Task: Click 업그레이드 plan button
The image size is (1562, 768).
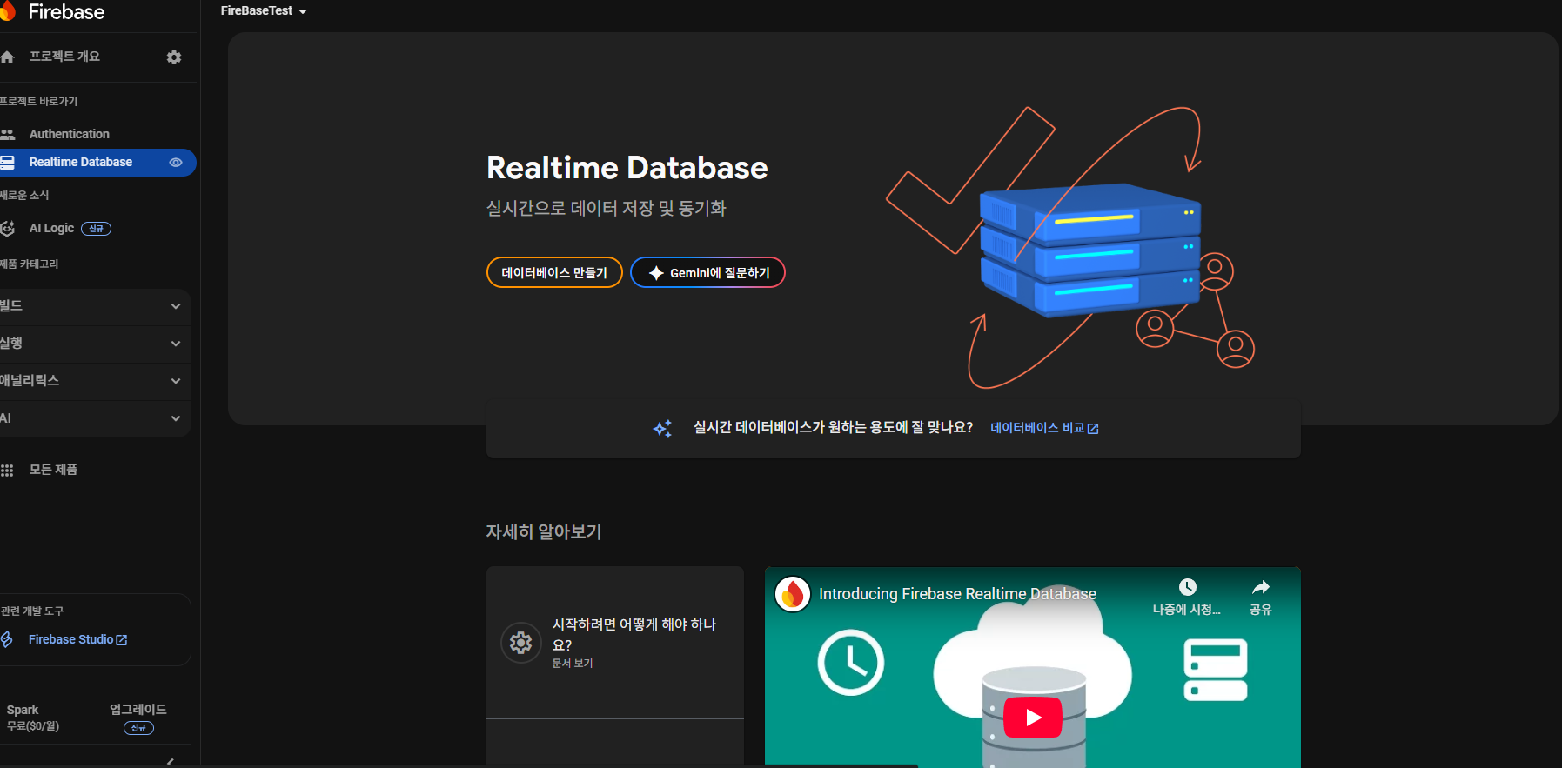Action: (138, 710)
